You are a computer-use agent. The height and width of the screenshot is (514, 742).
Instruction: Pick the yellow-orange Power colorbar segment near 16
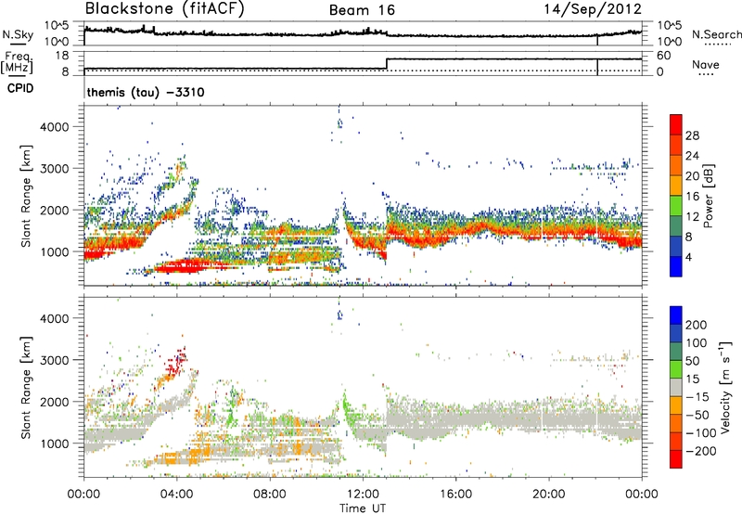click(x=676, y=186)
